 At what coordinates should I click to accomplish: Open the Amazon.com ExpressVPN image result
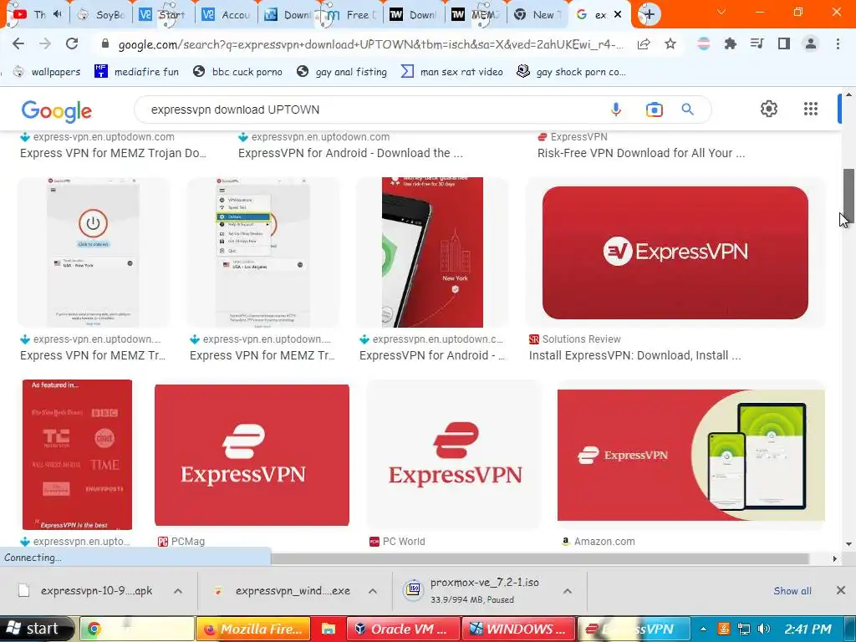[690, 455]
